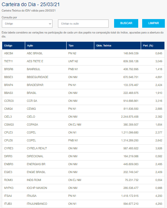This screenshot has height=208, width=167.
Task: Click the IOCHP-MAXION stock name
Action: (37, 188)
